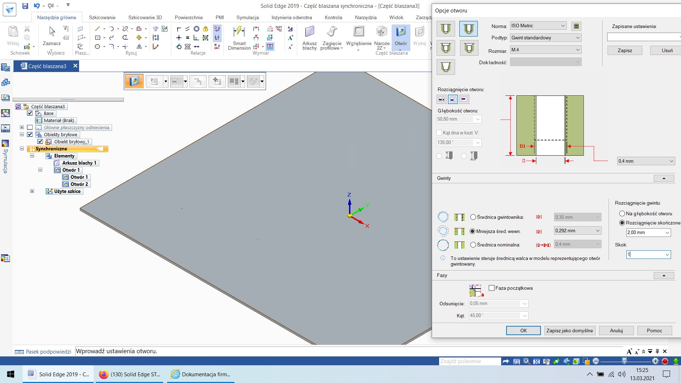Enable the Faza początkowa checkbox
681x383 pixels.
(492, 288)
